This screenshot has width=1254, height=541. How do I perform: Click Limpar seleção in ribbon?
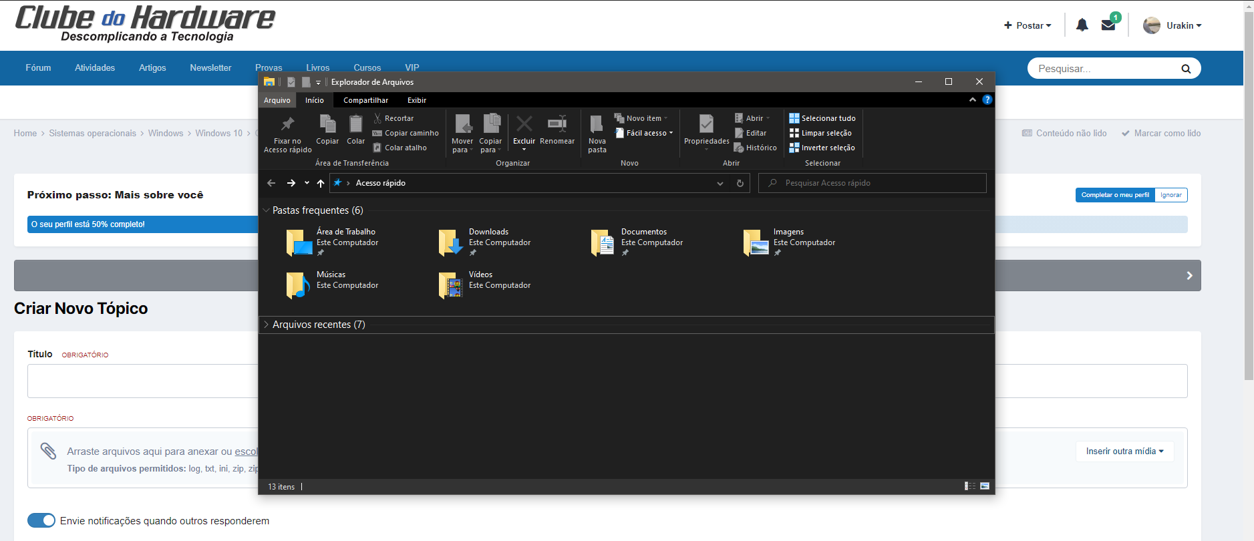pyautogui.click(x=820, y=133)
